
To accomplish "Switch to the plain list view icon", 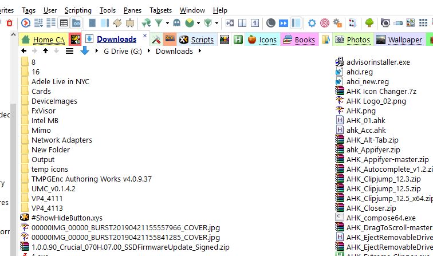I will pyautogui.click(x=51, y=23).
